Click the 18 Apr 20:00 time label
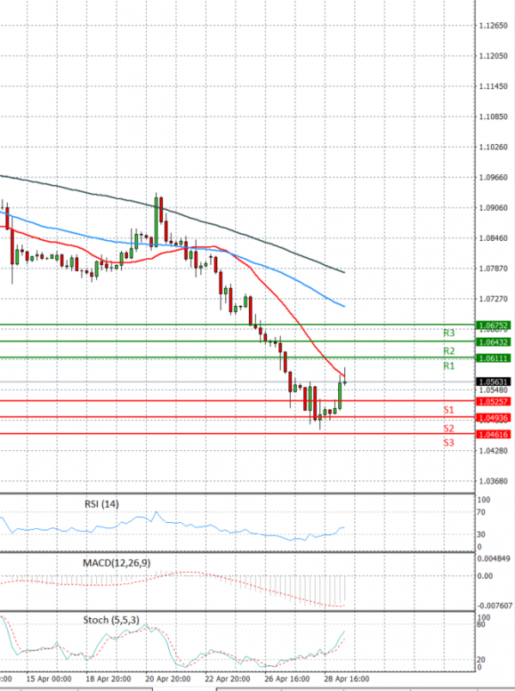 click(107, 679)
